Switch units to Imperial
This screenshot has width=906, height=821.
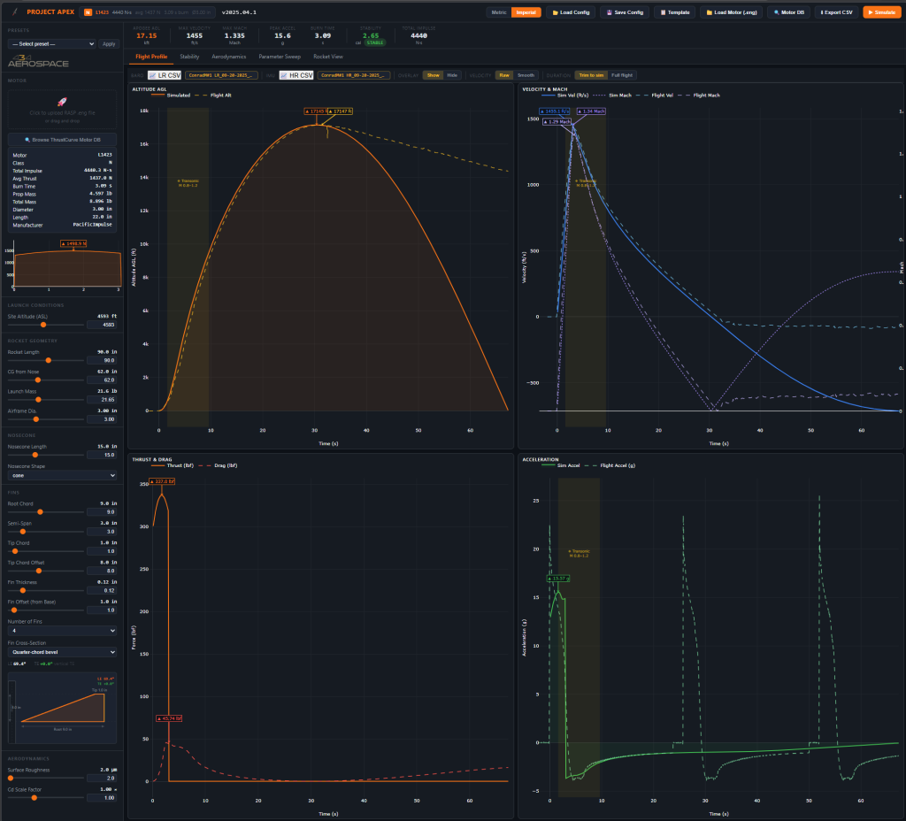click(x=526, y=12)
